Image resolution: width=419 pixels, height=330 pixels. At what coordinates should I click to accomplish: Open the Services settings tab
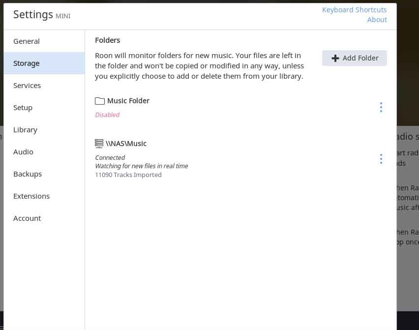(44, 86)
